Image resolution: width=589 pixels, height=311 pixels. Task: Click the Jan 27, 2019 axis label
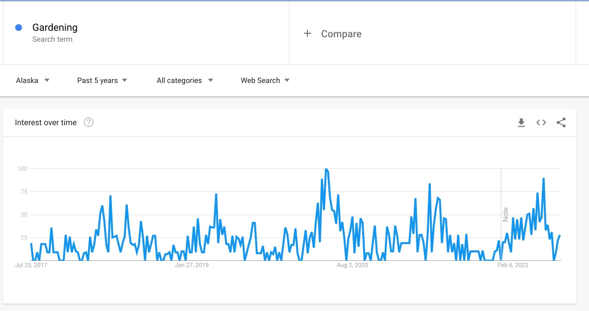[x=192, y=265]
